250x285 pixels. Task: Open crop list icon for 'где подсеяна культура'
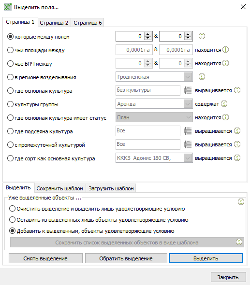tap(188, 131)
